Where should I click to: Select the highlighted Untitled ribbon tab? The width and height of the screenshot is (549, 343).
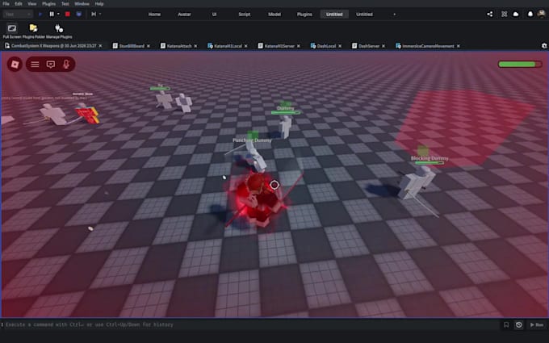tap(334, 15)
